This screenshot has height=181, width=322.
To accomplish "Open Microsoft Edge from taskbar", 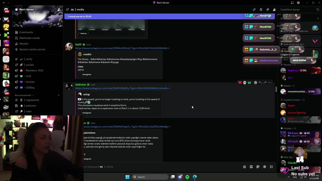I will tap(195, 177).
